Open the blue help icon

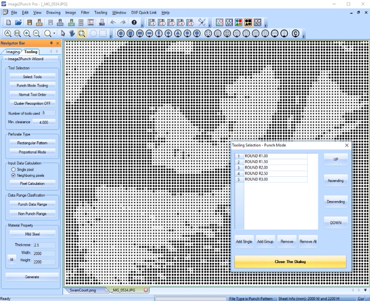(x=134, y=22)
